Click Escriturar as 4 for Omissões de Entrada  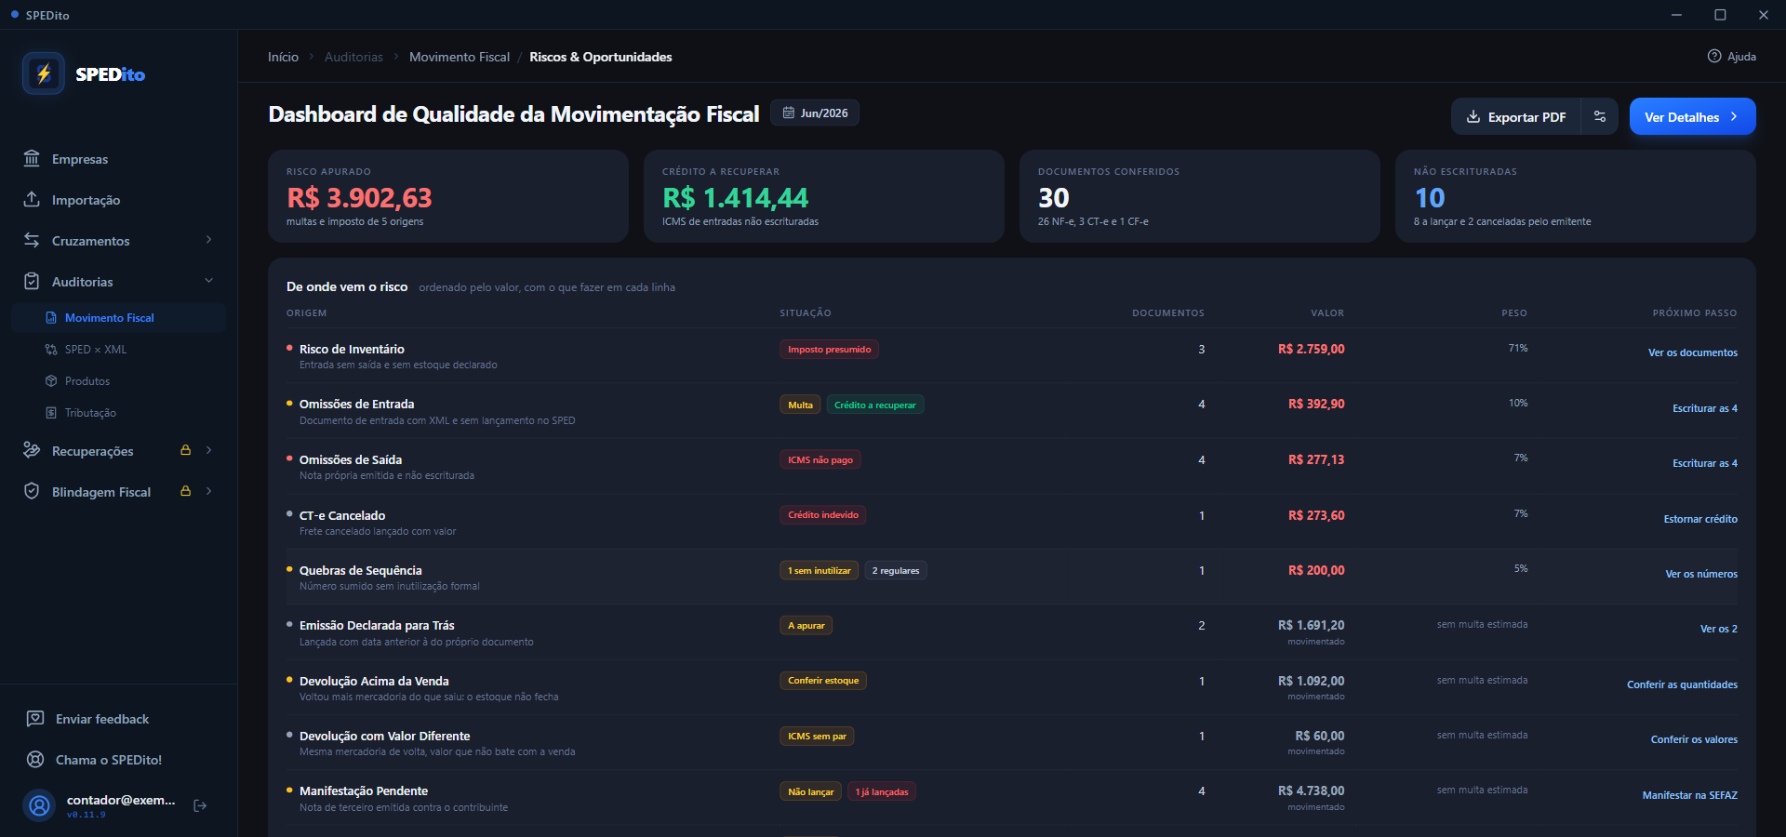[x=1704, y=408]
